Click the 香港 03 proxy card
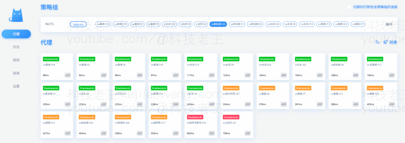Viewport: 405px width, 143px height. pyautogui.click(x=93, y=67)
